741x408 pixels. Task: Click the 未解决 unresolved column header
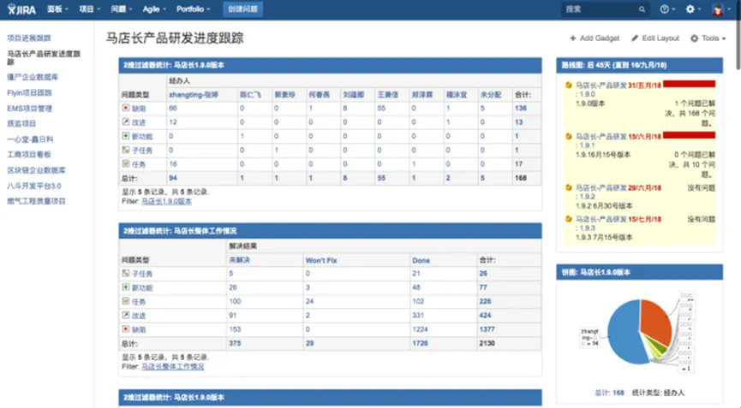(240, 260)
